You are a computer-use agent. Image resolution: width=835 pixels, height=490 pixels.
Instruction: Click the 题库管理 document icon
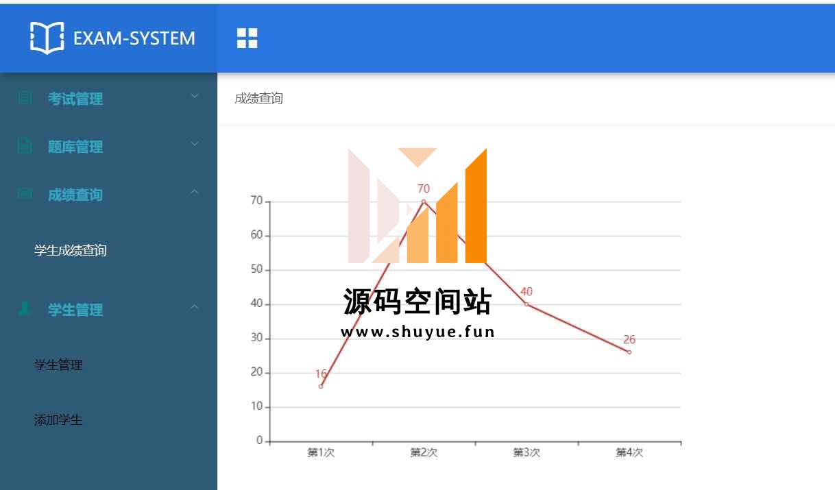point(25,146)
